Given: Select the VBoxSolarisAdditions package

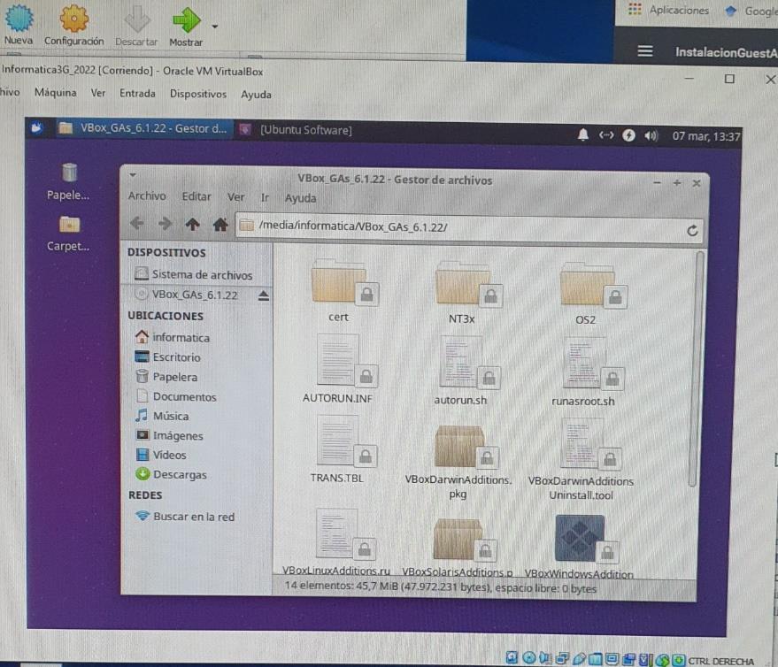Looking at the screenshot, I should click(x=458, y=546).
